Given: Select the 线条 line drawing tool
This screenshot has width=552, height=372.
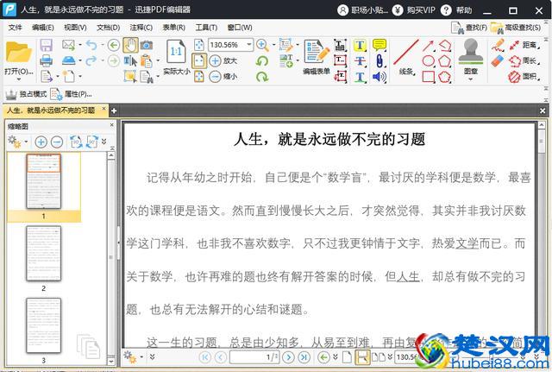Looking at the screenshot, I should 406,56.
